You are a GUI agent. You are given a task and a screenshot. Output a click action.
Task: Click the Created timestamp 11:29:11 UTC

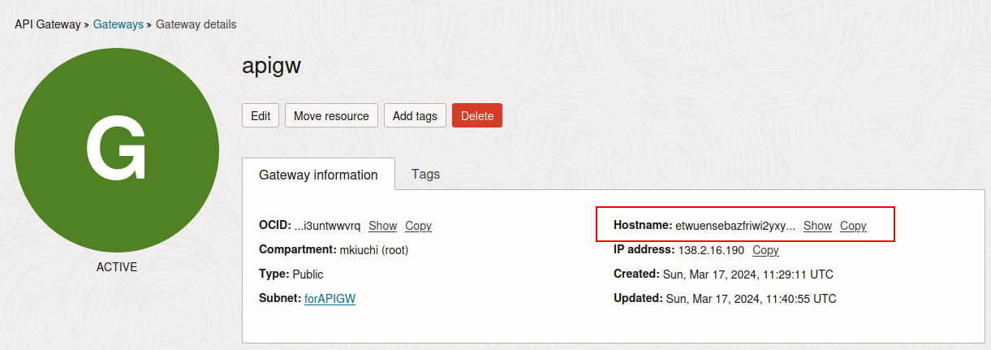click(x=748, y=274)
